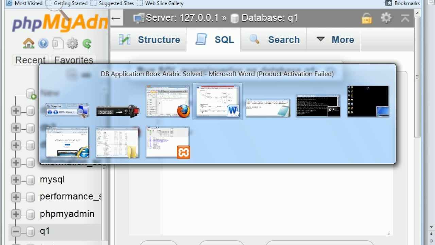The image size is (435, 245).
Task: Switch to Desktop thumbnail
Action: [368, 101]
